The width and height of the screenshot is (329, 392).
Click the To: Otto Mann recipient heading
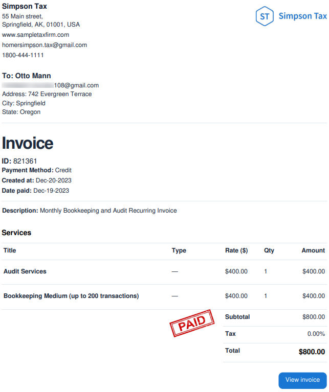point(27,76)
